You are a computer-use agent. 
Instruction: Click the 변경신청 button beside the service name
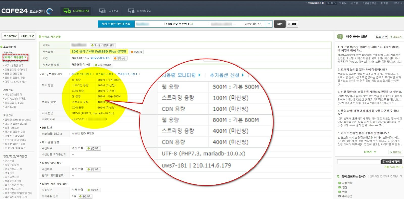point(137,52)
